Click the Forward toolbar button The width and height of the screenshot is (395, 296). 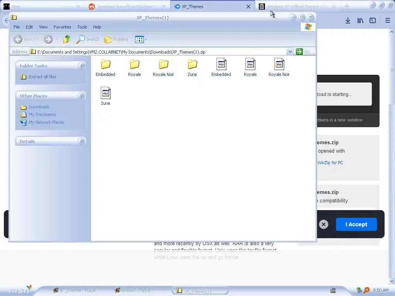coord(48,39)
